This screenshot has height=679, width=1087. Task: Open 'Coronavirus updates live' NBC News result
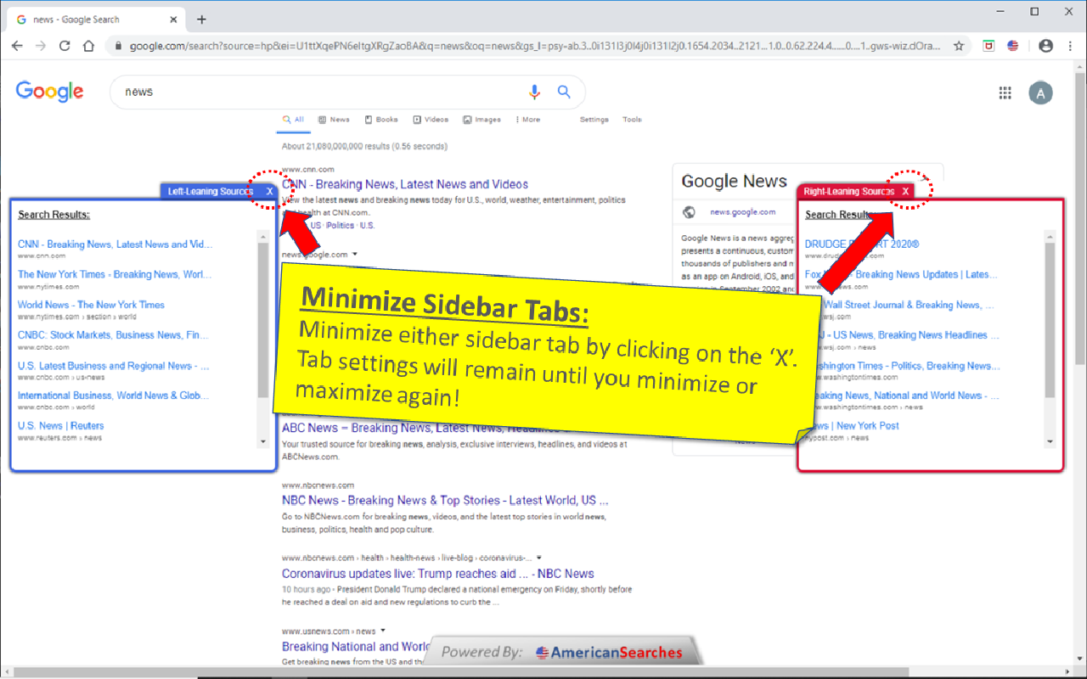[x=438, y=574]
